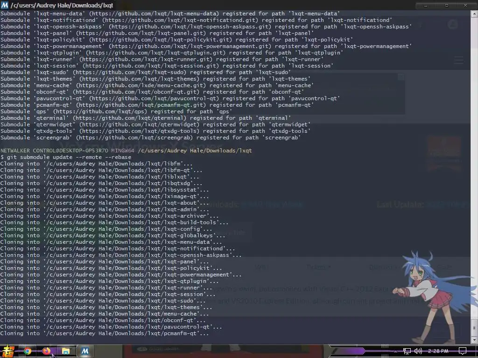Click the Submodule 'lxqt-runner' registered line
This screenshot has width=478, height=358.
[162, 59]
